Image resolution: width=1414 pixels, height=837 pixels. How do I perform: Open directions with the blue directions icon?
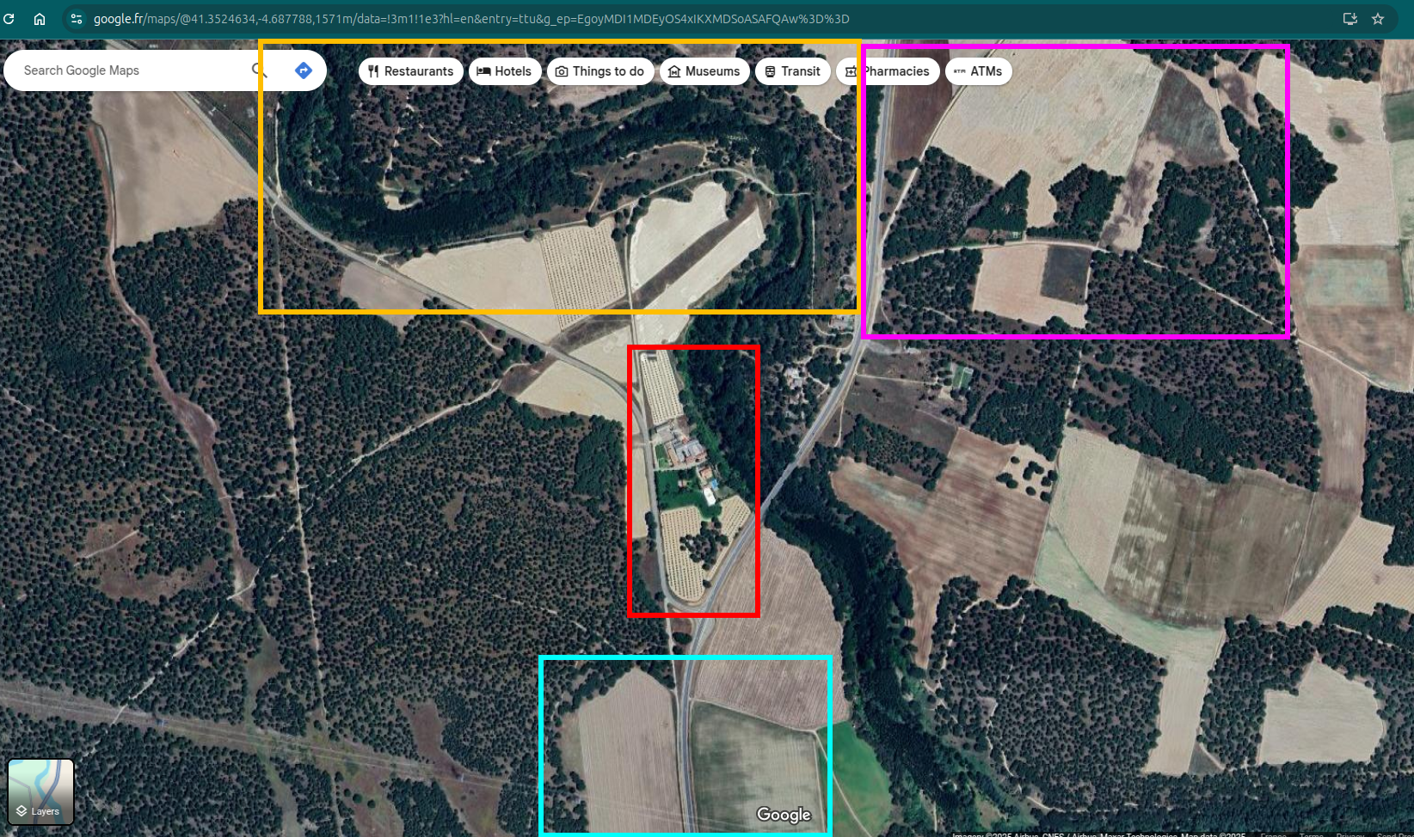303,70
